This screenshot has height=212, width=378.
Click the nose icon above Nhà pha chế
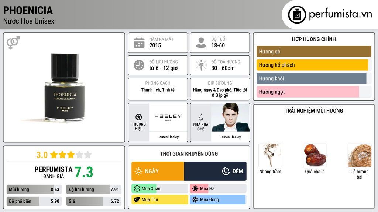point(200,117)
